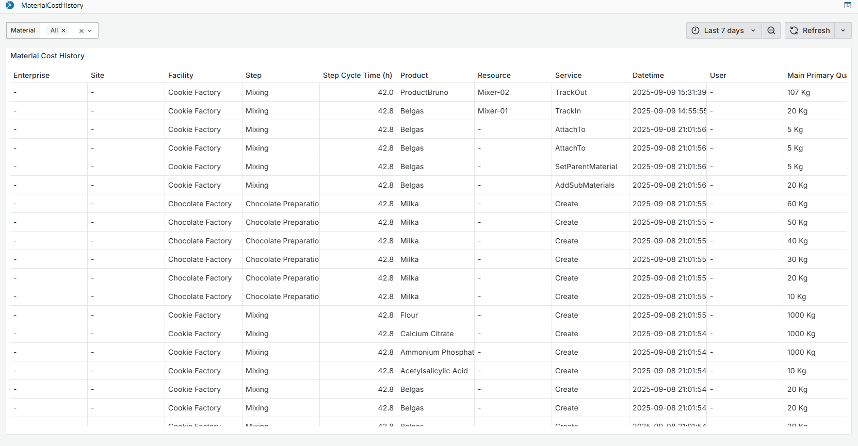Viewport: 858px width, 446px height.
Task: Click the Datetime column header
Action: (648, 75)
